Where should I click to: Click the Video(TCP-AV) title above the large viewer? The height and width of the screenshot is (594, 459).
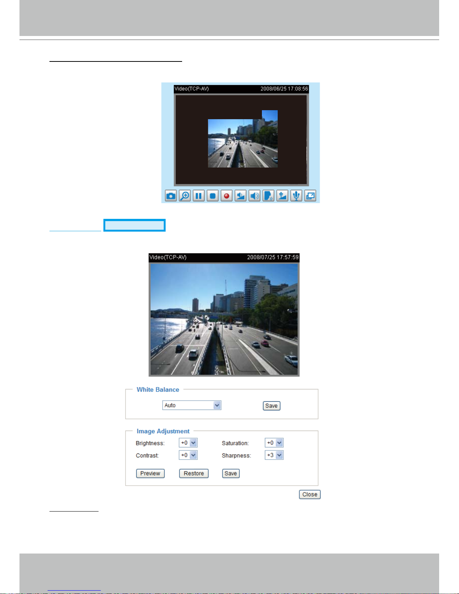pos(168,257)
